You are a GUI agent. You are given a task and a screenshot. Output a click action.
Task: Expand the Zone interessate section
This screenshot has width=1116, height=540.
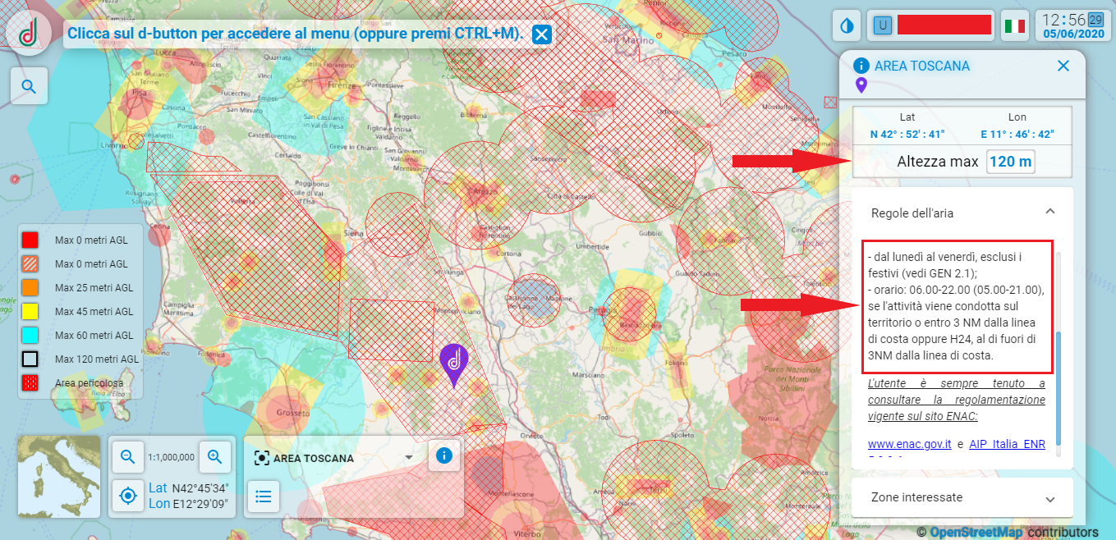[x=1049, y=499]
